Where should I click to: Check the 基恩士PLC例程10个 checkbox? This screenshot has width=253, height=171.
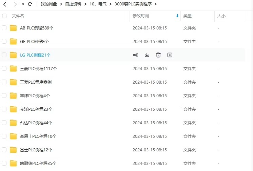[4, 136]
